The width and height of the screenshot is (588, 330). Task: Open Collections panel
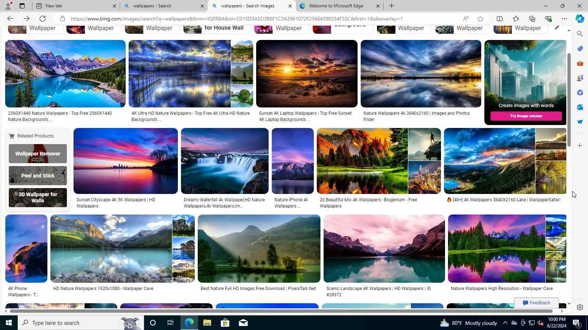pos(532,19)
